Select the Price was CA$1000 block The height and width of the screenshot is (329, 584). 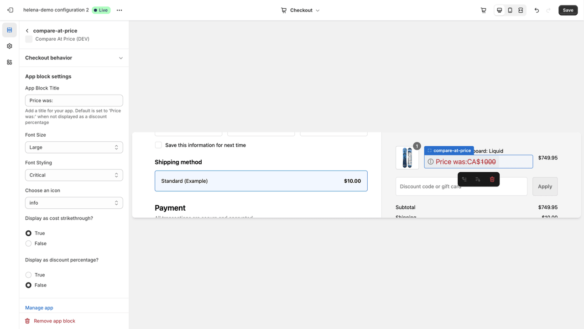coord(478,162)
